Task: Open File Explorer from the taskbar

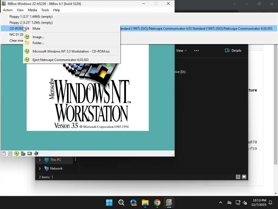Action: (145, 202)
